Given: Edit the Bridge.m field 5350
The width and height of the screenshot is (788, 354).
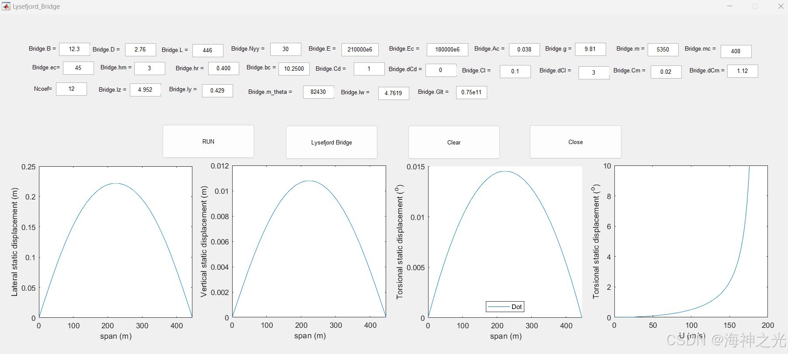Looking at the screenshot, I should pyautogui.click(x=663, y=49).
